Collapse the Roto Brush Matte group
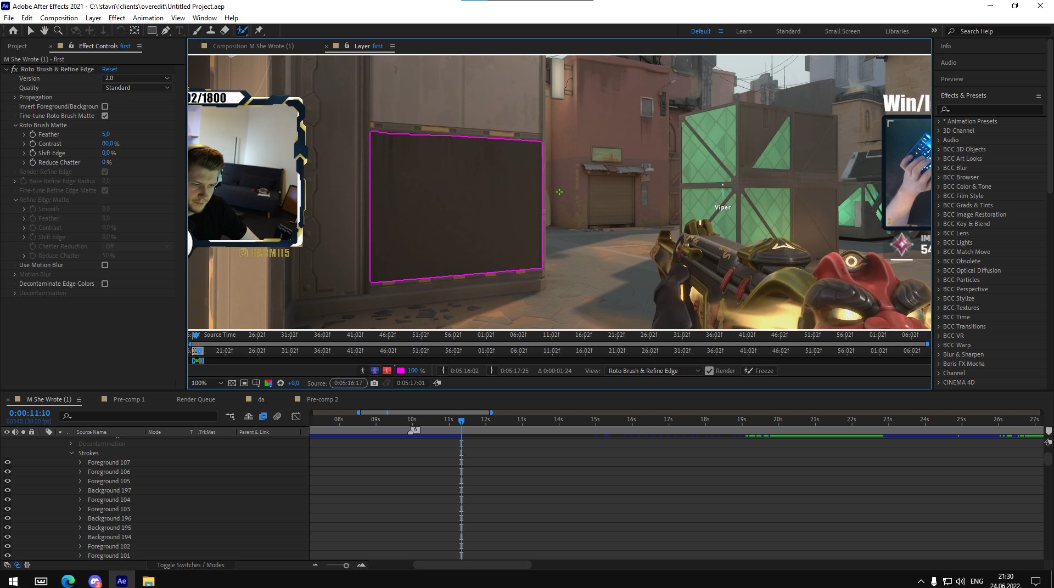 point(15,125)
